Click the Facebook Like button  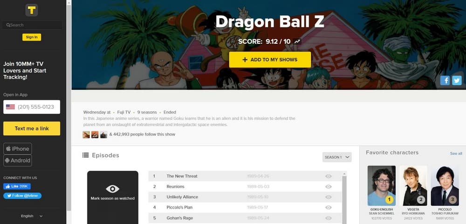pyautogui.click(x=17, y=186)
